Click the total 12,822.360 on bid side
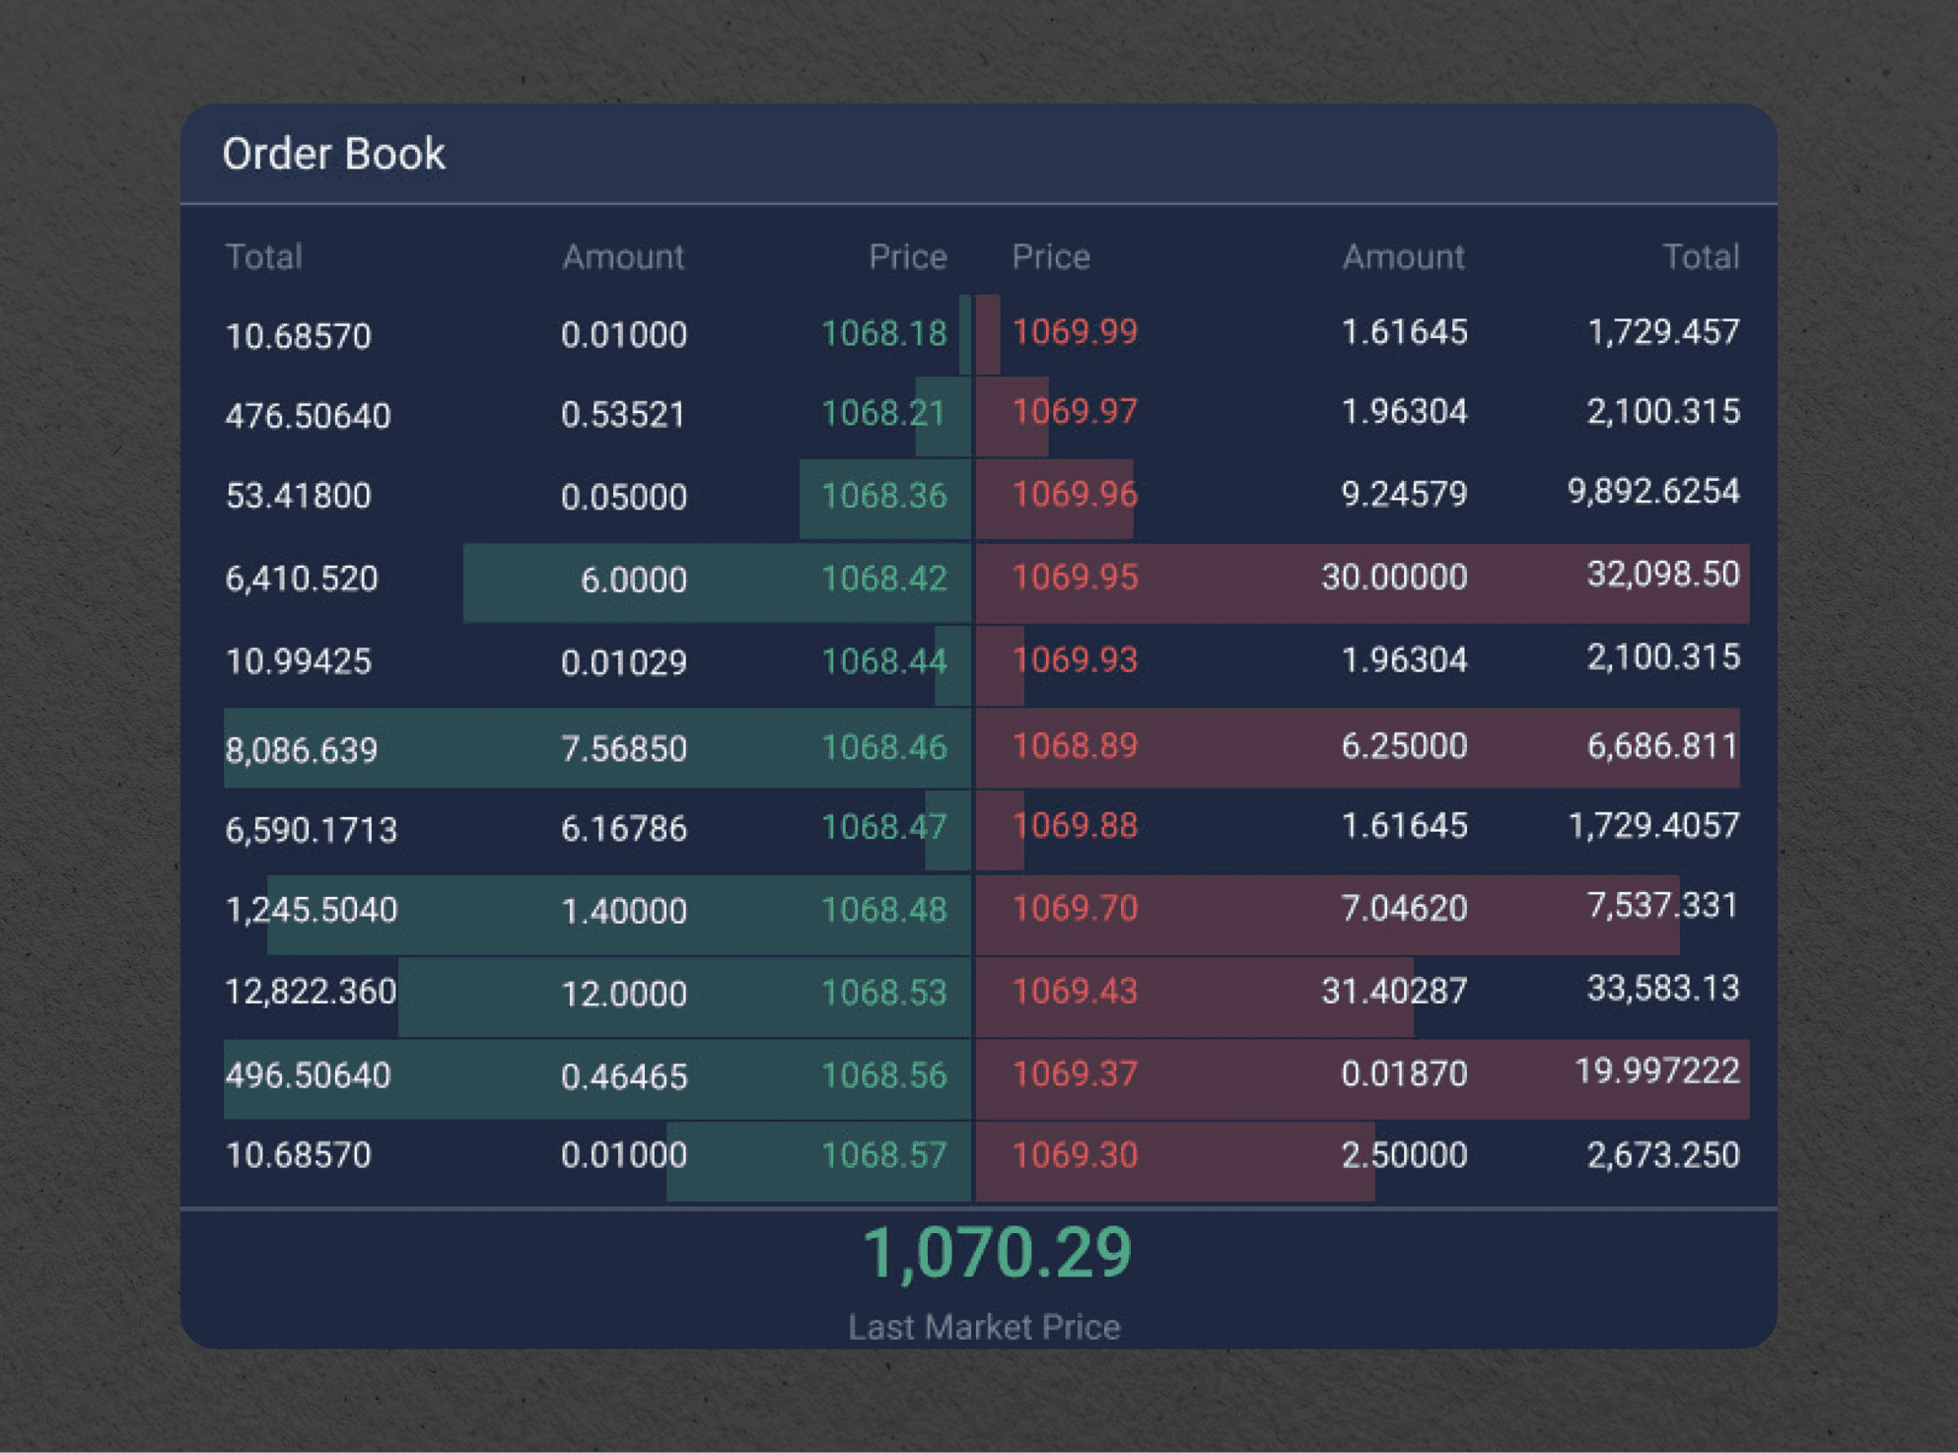 311,993
